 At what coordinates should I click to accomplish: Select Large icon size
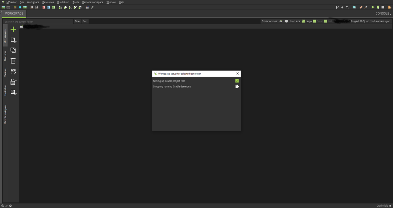(307, 21)
